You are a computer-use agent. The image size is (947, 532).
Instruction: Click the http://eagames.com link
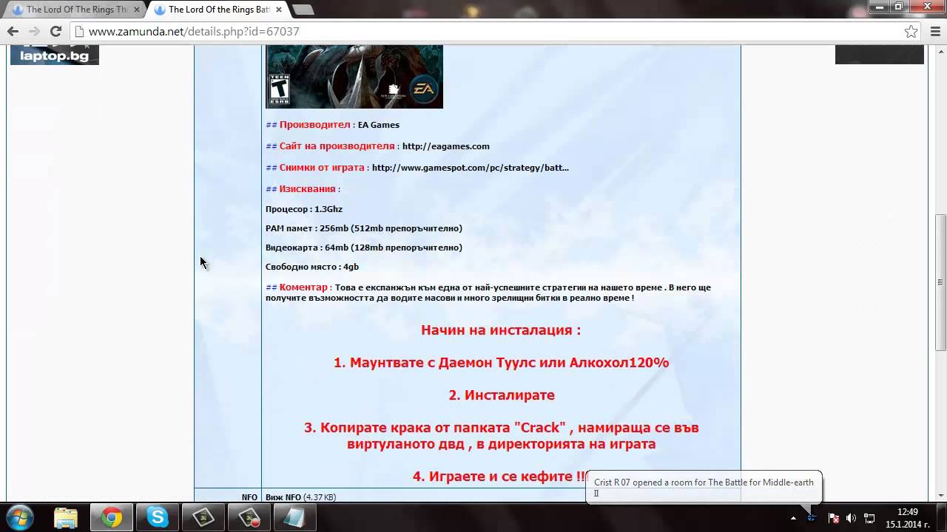(x=446, y=146)
